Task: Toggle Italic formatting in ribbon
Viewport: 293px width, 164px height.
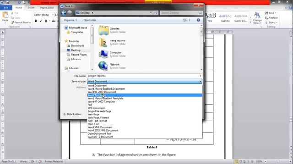Action: (x=41, y=21)
